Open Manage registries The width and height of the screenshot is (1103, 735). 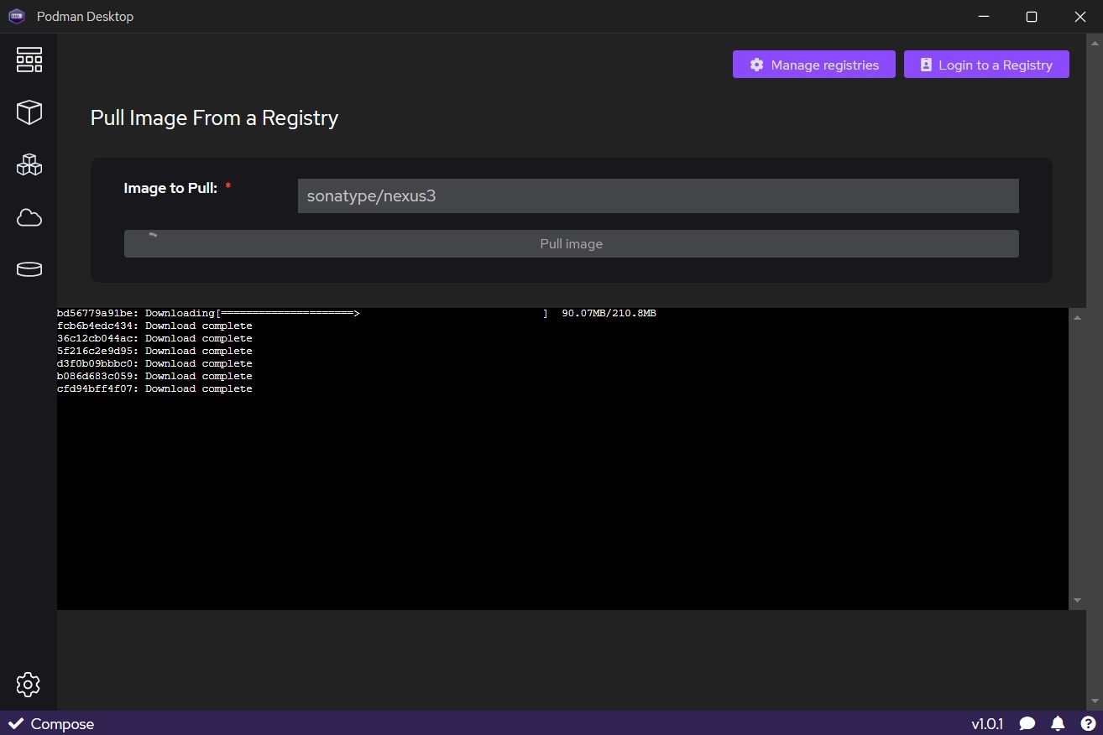813,65
